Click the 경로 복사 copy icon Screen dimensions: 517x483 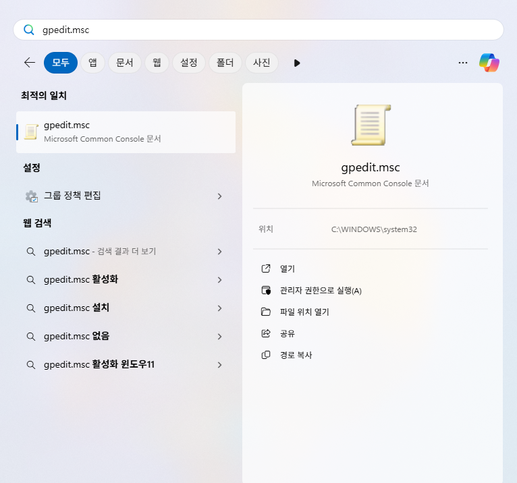click(x=266, y=355)
